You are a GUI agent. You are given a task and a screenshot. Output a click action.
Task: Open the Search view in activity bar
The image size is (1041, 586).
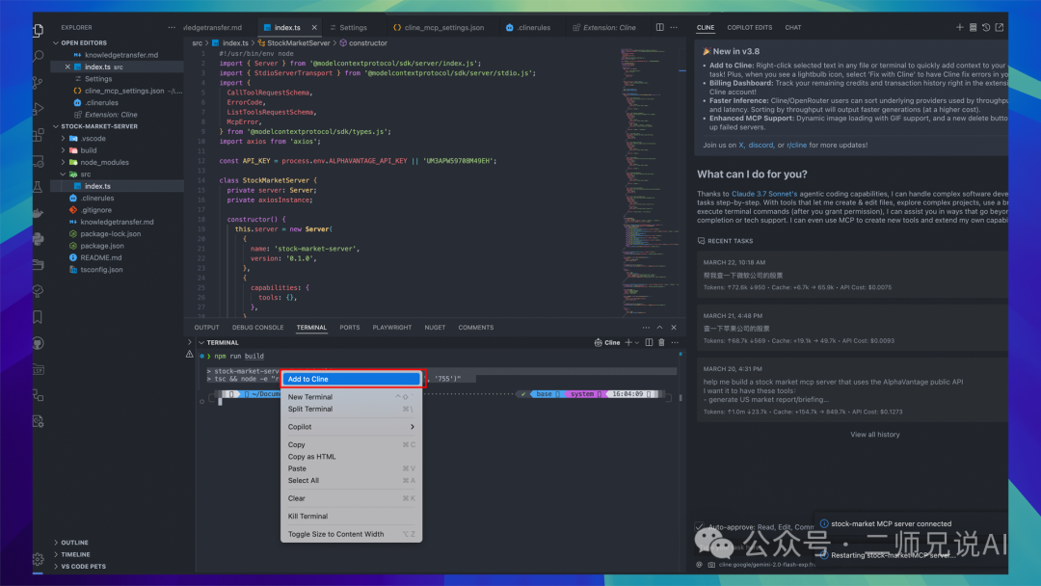pyautogui.click(x=39, y=57)
